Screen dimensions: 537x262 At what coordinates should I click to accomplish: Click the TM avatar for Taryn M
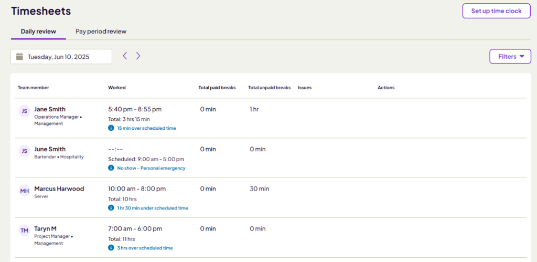24,231
